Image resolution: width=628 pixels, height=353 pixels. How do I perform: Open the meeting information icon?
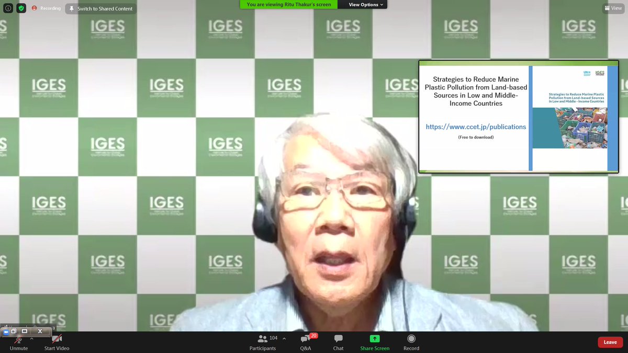[8, 8]
